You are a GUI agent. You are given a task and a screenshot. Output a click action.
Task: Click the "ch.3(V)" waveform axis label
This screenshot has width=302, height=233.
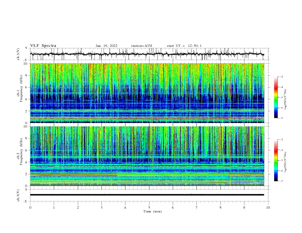pos(18,195)
